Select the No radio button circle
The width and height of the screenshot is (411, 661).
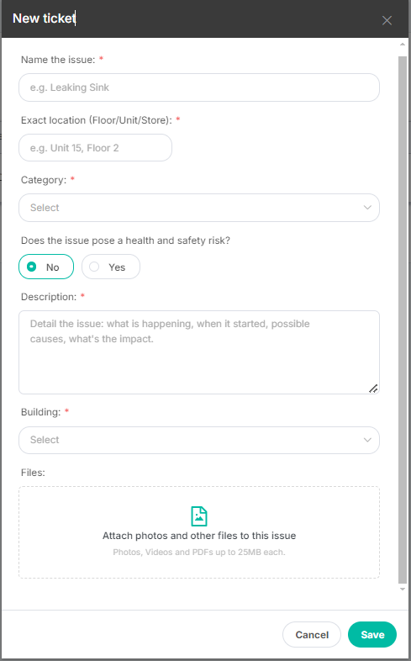[x=32, y=267]
